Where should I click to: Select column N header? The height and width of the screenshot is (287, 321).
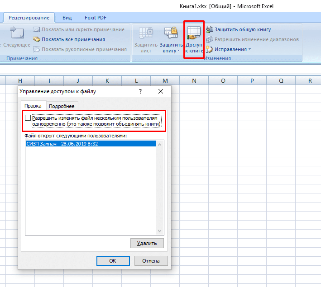(x=194, y=80)
